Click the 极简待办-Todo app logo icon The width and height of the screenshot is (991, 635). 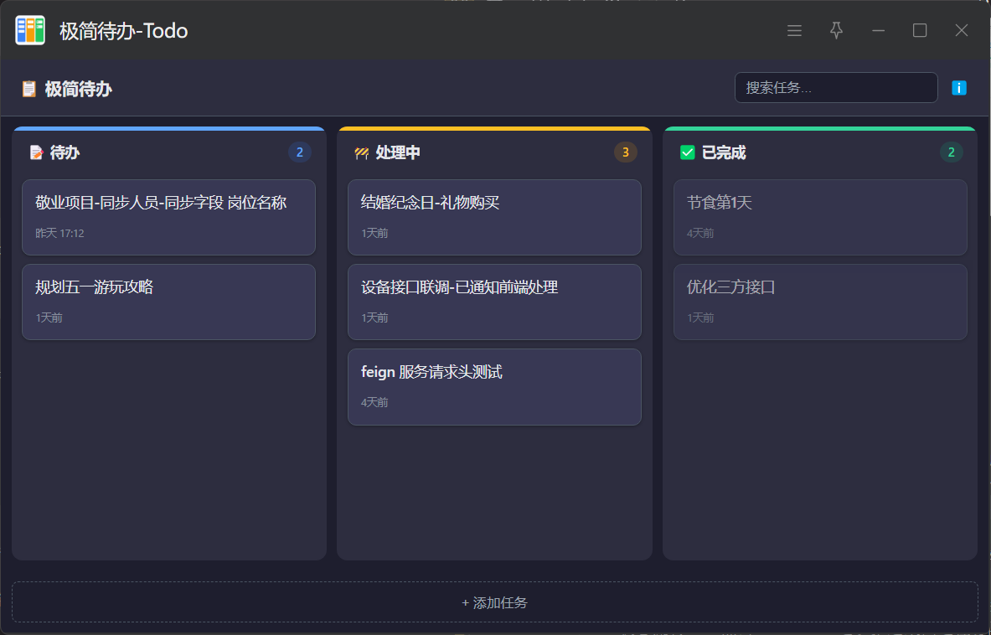[x=30, y=31]
